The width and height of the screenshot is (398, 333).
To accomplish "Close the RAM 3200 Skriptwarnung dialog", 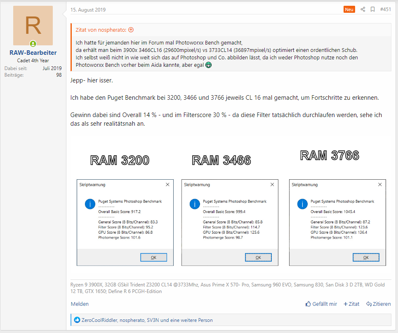I will [x=167, y=185].
